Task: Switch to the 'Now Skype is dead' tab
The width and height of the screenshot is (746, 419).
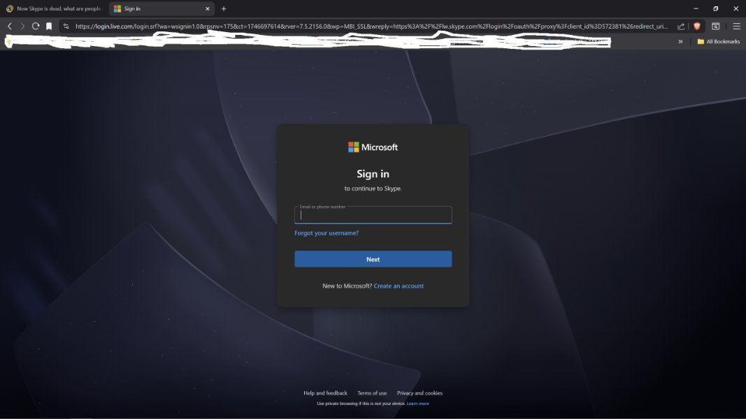Action: tap(55, 8)
